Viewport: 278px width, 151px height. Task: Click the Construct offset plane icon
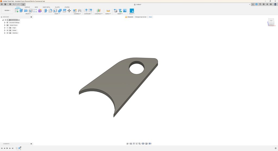99,11
